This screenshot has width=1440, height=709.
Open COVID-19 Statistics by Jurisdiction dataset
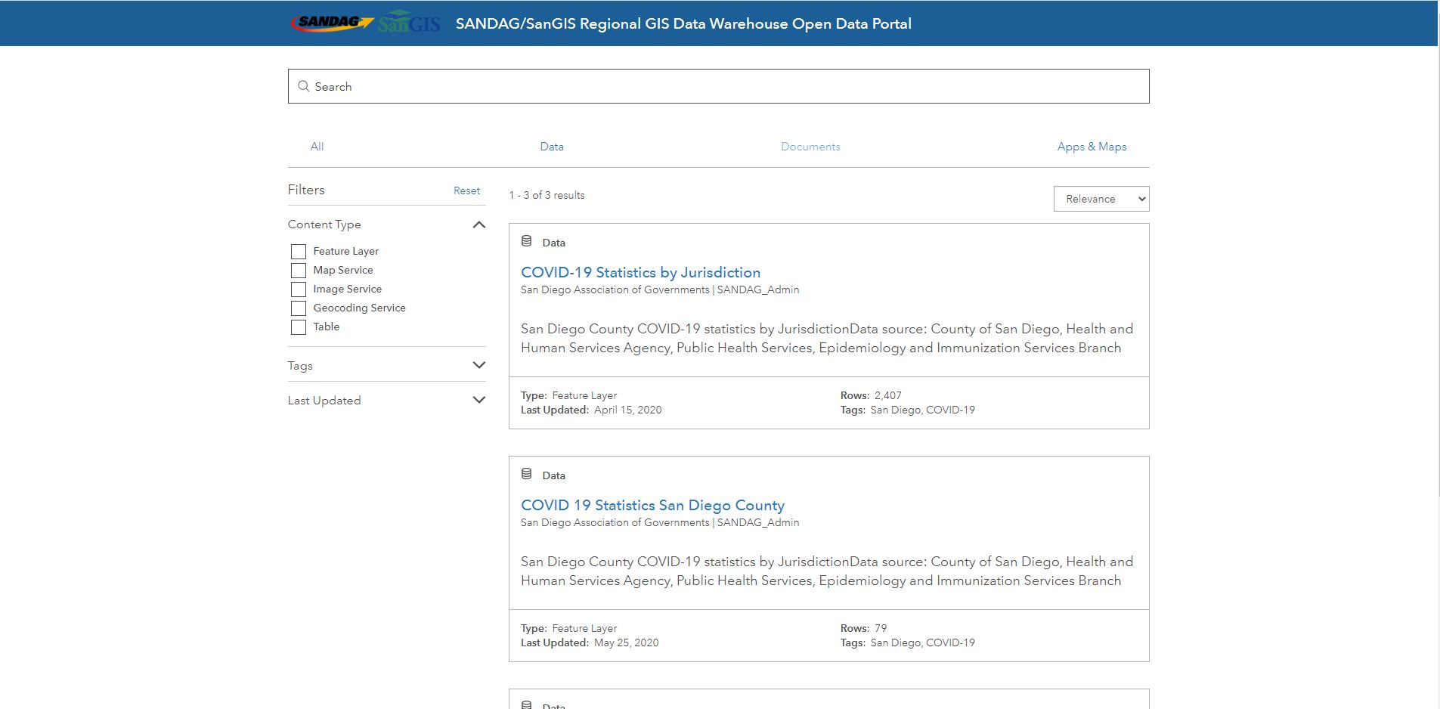pos(640,272)
